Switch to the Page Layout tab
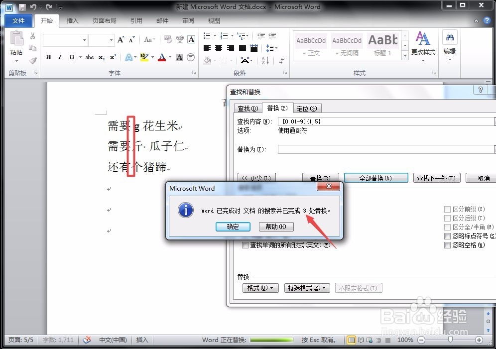This screenshot has height=349, width=496. [x=105, y=20]
